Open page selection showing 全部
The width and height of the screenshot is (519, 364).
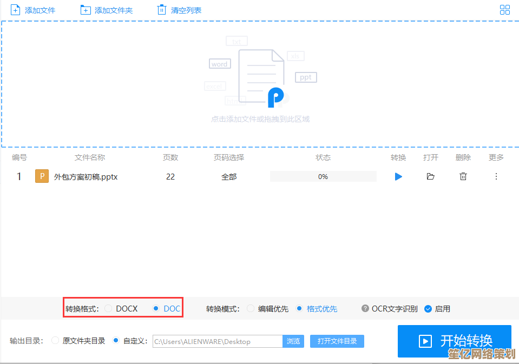coord(229,176)
